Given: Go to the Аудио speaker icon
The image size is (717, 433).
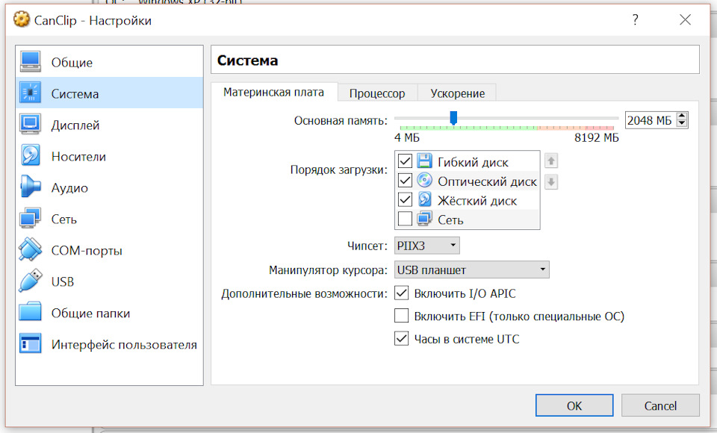Looking at the screenshot, I should pos(30,187).
